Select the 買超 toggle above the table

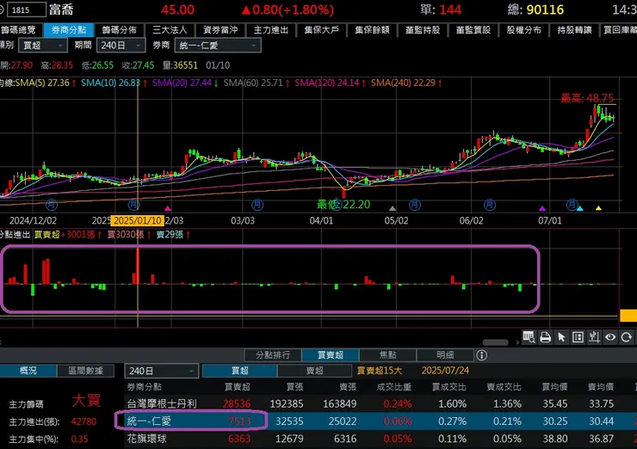click(x=239, y=371)
